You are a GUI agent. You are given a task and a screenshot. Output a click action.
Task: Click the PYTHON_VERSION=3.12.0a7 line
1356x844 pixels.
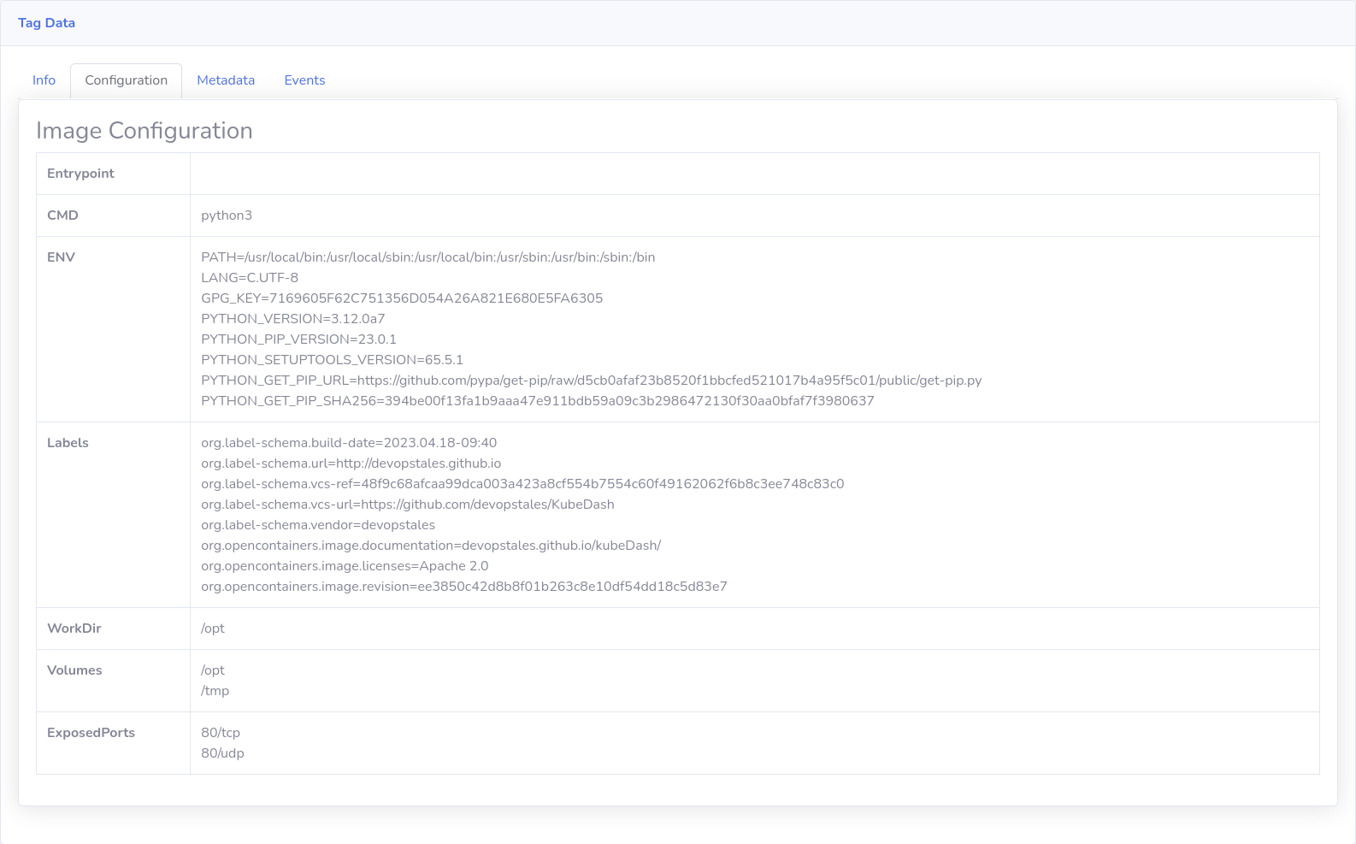pos(292,319)
